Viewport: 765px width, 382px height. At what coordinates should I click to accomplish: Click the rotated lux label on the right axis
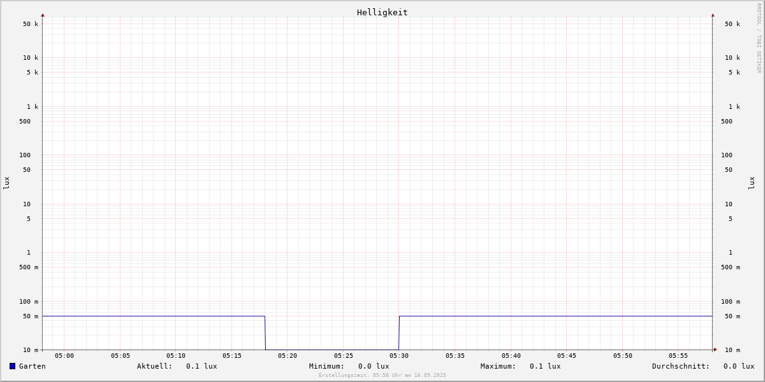click(x=752, y=183)
